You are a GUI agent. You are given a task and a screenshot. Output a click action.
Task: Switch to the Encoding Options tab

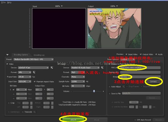(21, 55)
